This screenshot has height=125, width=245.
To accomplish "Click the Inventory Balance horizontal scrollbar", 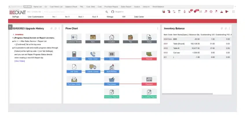I will [x=187, y=94].
